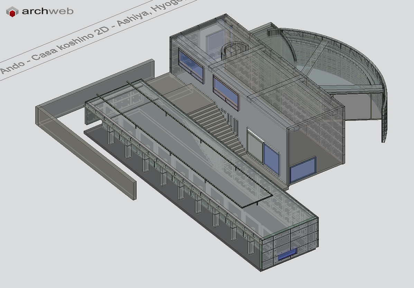Viewport: 414px width, 288px height.
Task: Click the red cube archweb logo icon
Action: (12, 12)
